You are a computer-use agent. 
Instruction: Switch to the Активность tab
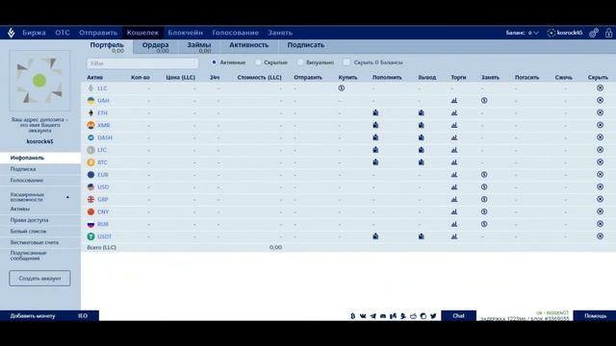tap(249, 45)
